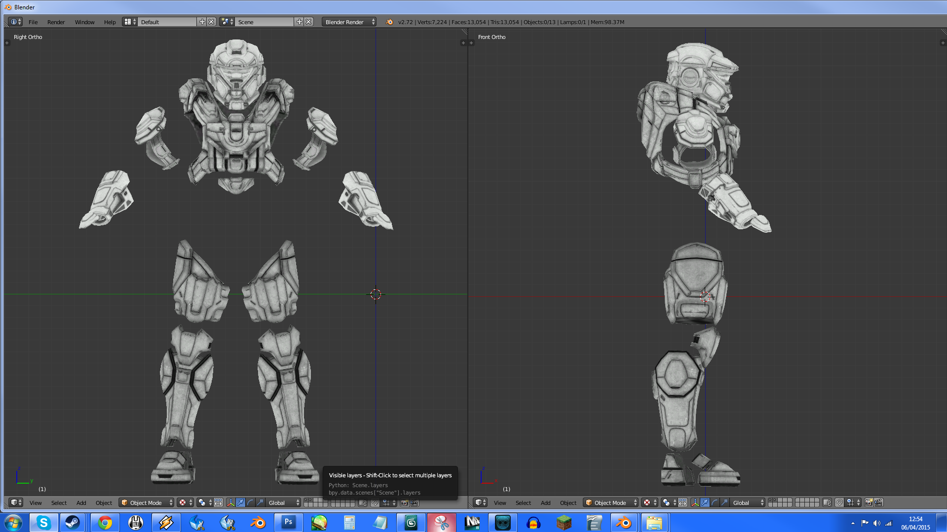
Task: Click OpenGL render animation clapper icon in Front Ortho header
Action: click(x=878, y=503)
